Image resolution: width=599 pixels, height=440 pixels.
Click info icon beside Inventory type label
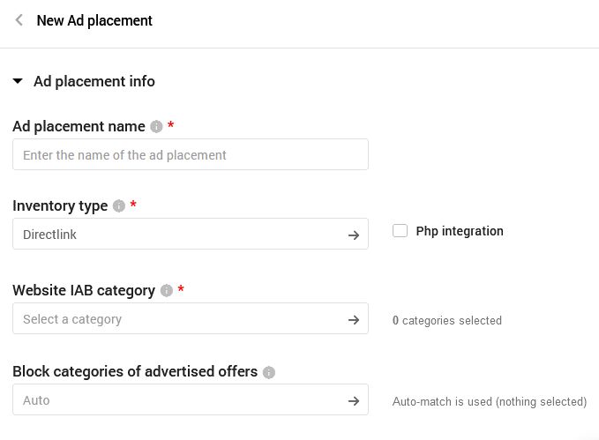tap(118, 206)
